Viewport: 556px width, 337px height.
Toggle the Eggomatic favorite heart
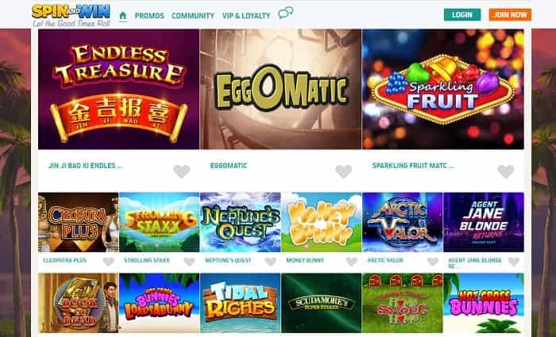click(x=344, y=172)
